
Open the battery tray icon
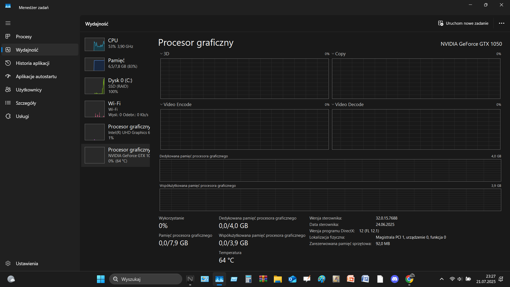click(x=468, y=279)
